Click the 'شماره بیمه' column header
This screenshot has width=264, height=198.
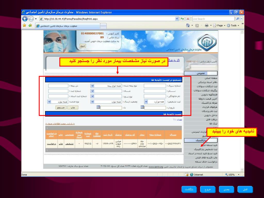(x=155, y=135)
